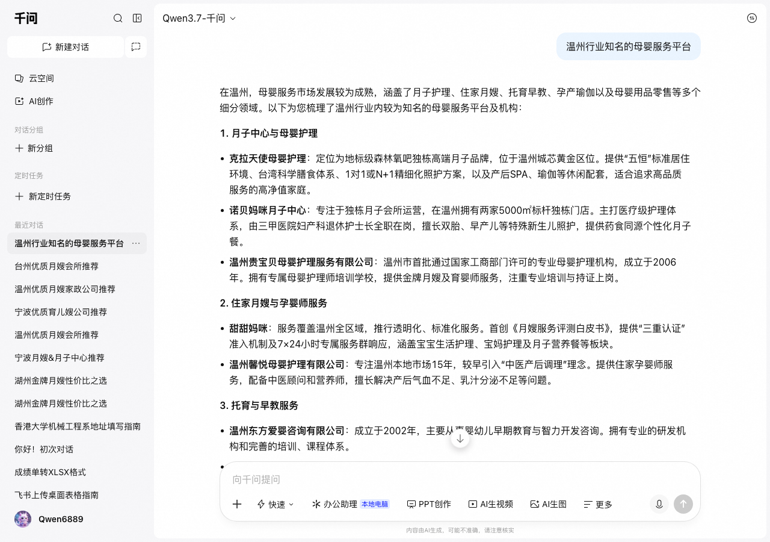The width and height of the screenshot is (770, 542).
Task: Expand the 快速 mode dropdown
Action: tap(276, 504)
